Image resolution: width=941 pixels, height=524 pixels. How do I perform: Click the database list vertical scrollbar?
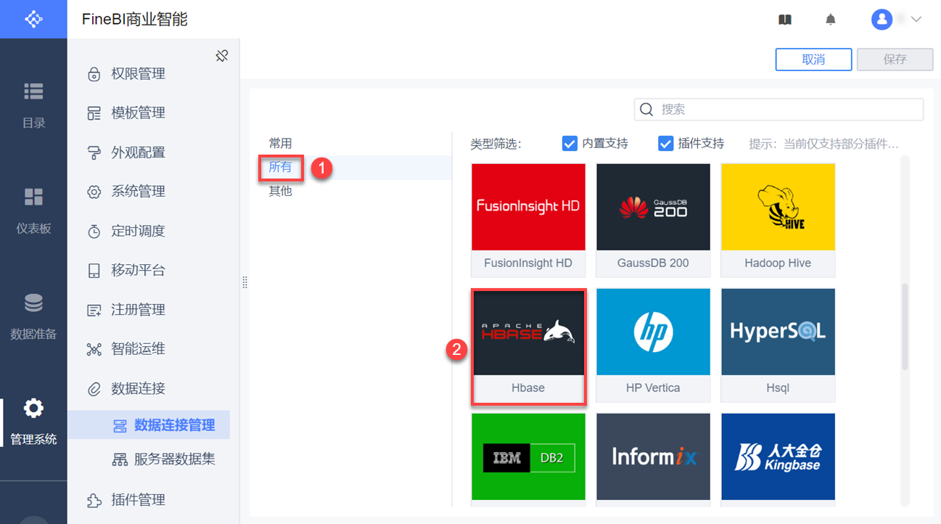point(905,327)
